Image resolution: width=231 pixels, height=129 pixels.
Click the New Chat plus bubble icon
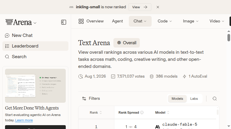pyautogui.click(x=7, y=35)
